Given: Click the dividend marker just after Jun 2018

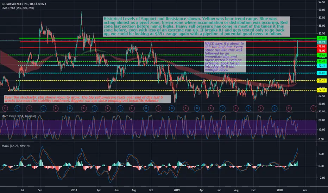Looking at the screenshot, I should click(120, 108).
